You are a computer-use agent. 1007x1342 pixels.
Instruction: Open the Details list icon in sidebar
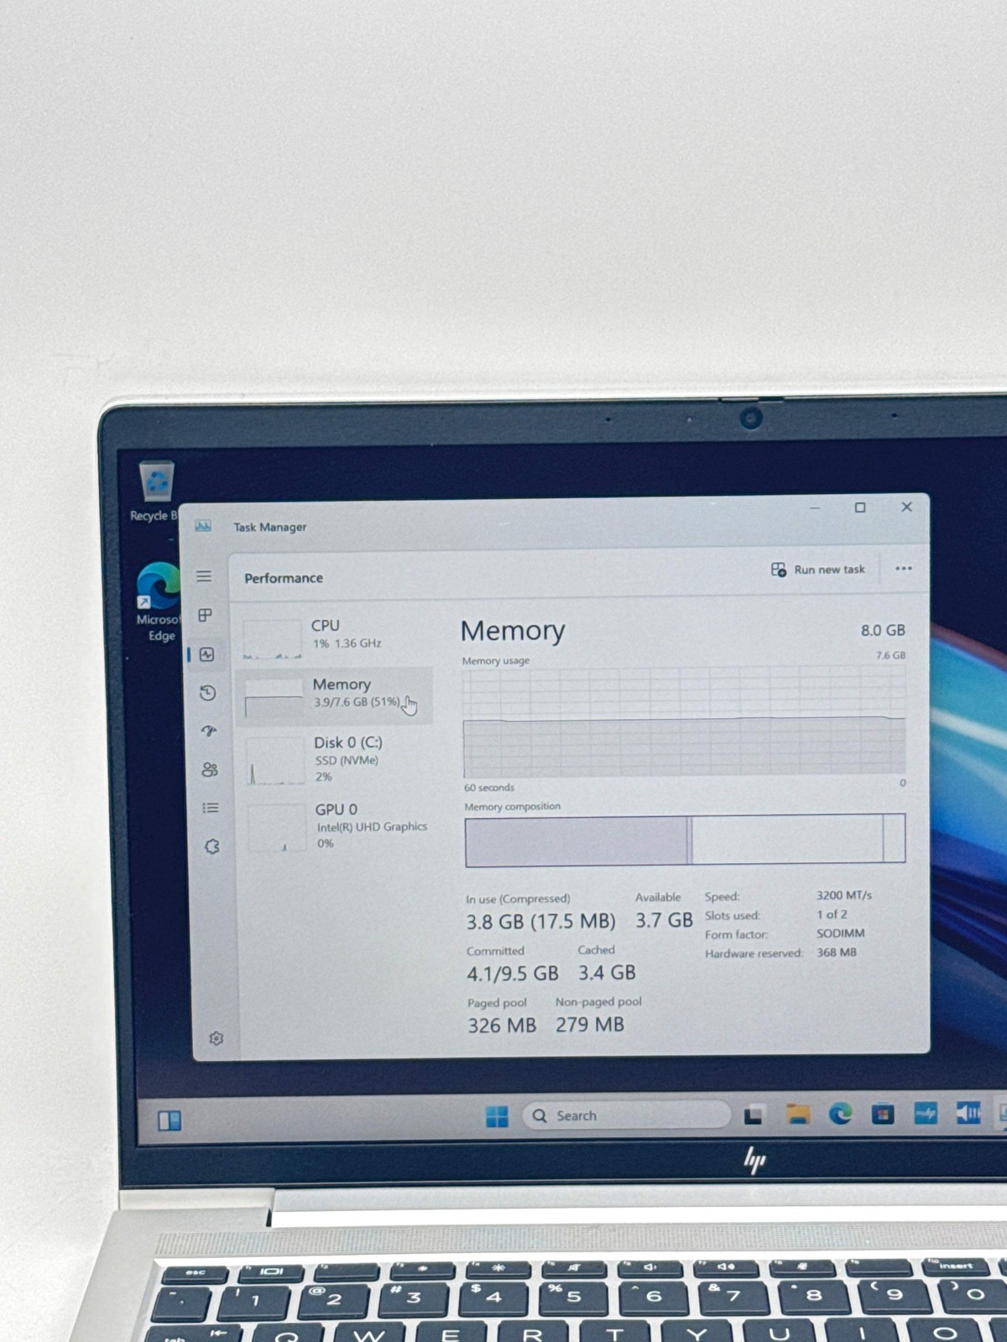[211, 808]
